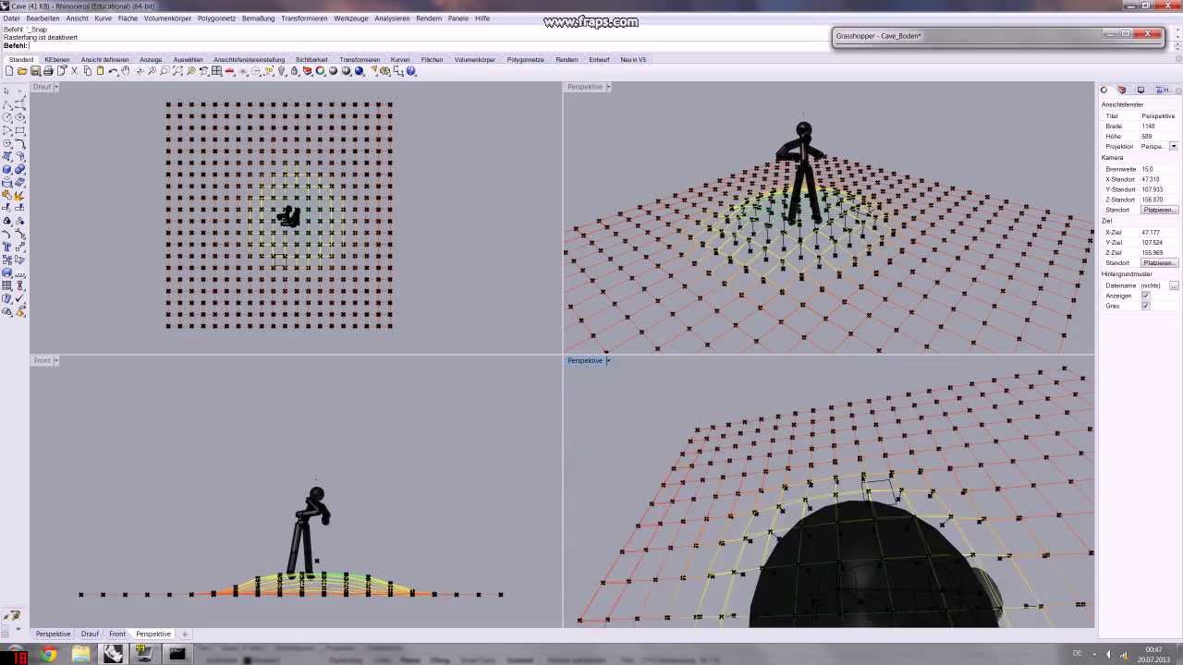Switch to the KEbenen toolbar tab

pos(56,59)
